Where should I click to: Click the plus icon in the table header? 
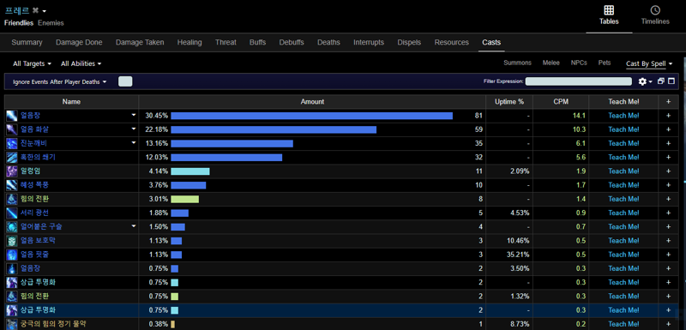668,102
